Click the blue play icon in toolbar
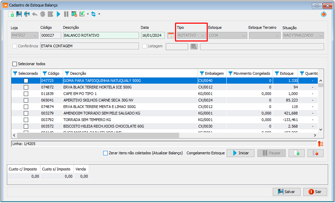335x203 pixels. (x=58, y=14)
